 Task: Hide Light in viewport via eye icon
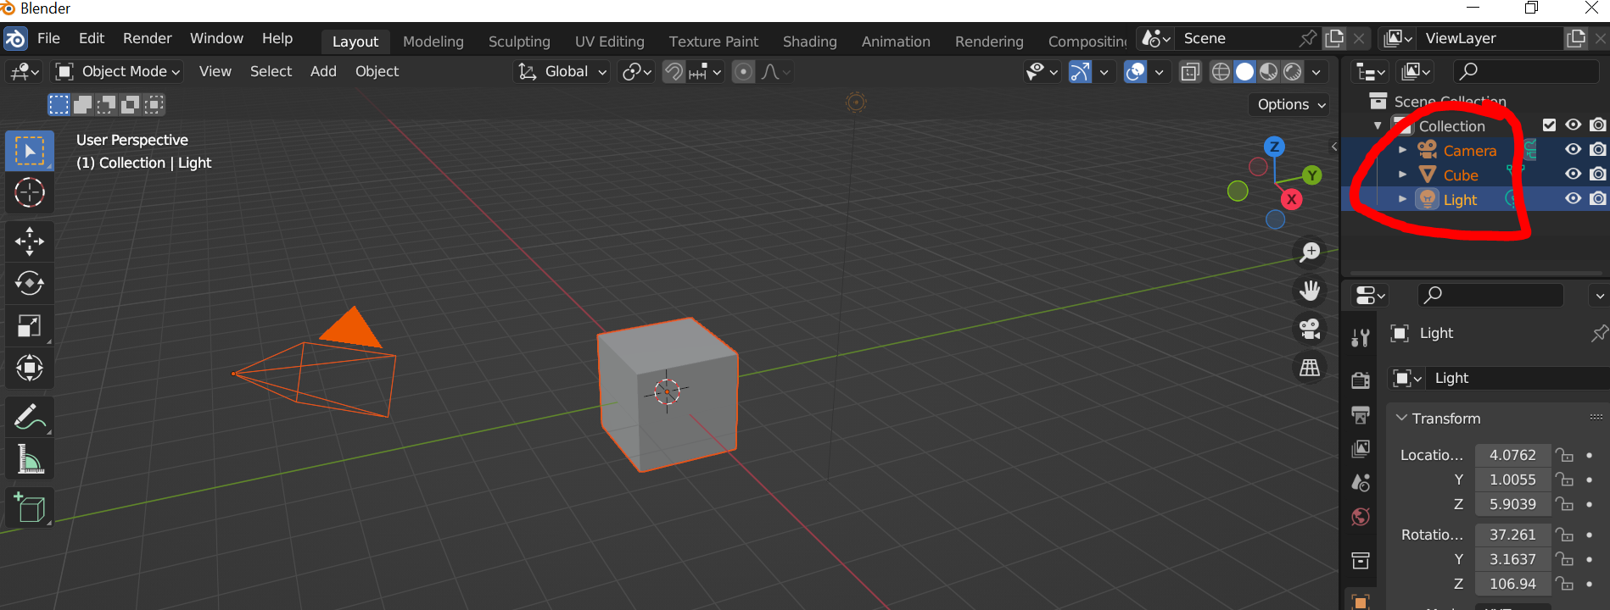click(x=1573, y=199)
